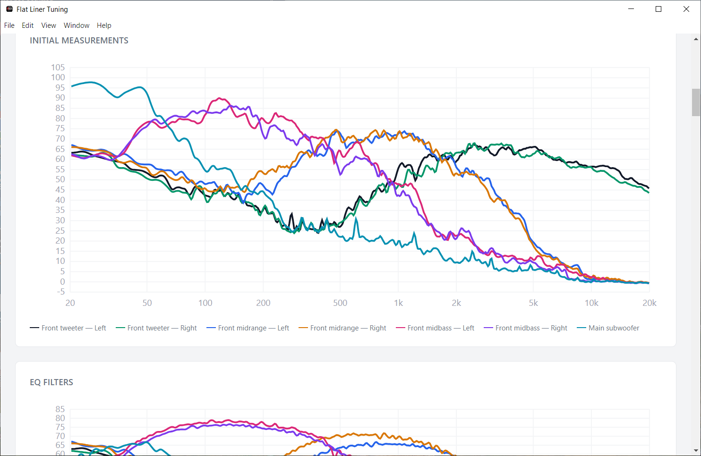Click the scrollbar up arrow
701x456 pixels.
click(696, 39)
